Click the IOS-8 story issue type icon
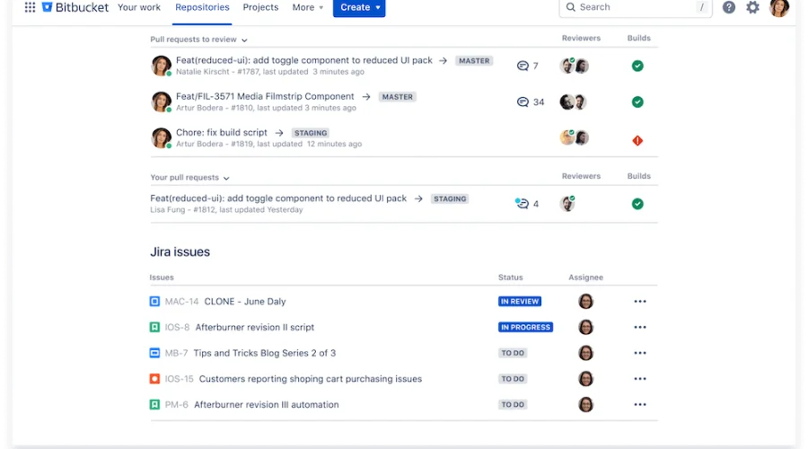 pos(154,327)
